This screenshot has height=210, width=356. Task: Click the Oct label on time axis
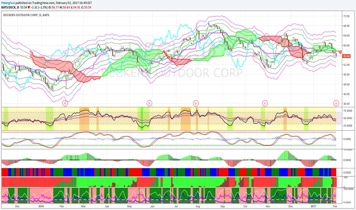pyautogui.click(x=245, y=206)
